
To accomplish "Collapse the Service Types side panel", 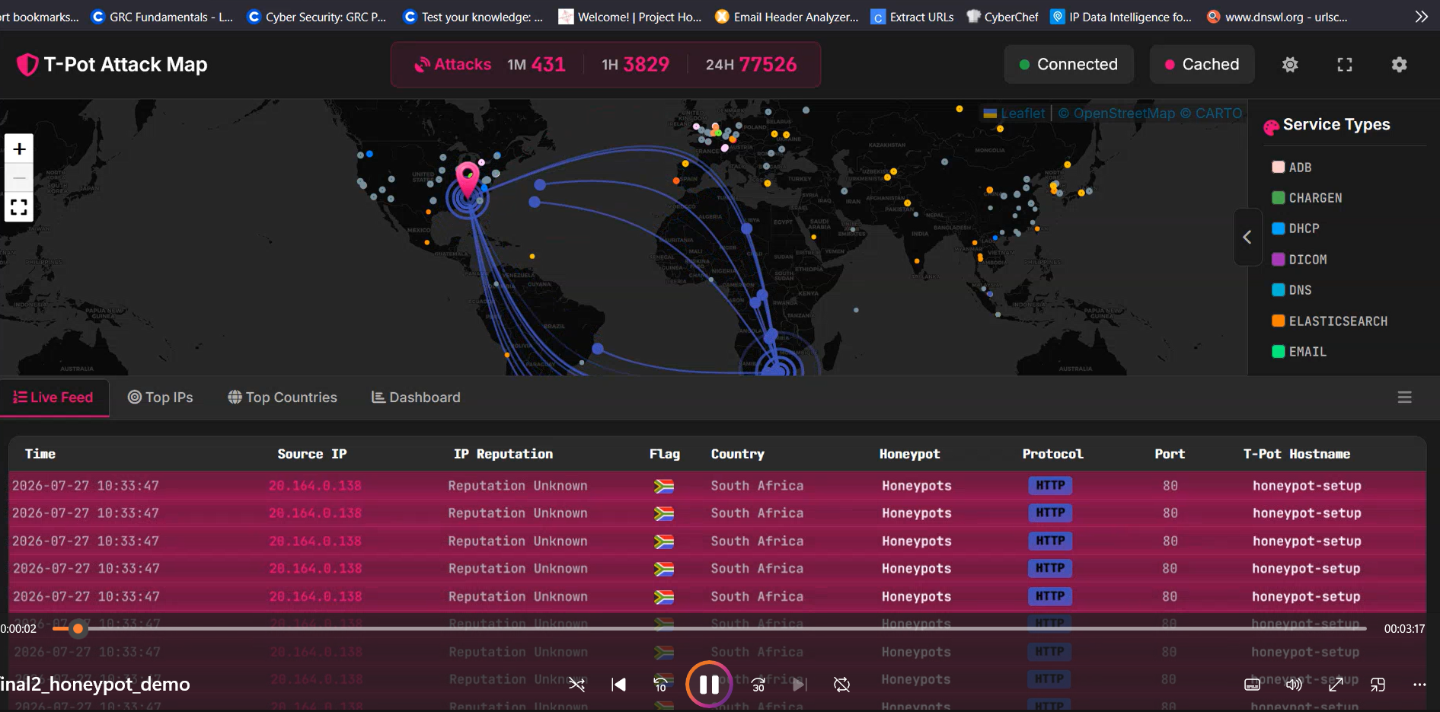I will (x=1247, y=237).
